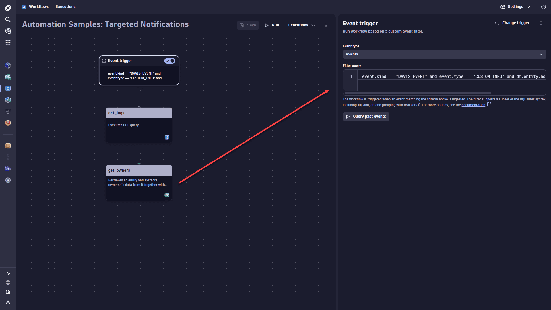This screenshot has width=551, height=310.
Task: Toggle the Event trigger enabled switch
Action: click(170, 61)
